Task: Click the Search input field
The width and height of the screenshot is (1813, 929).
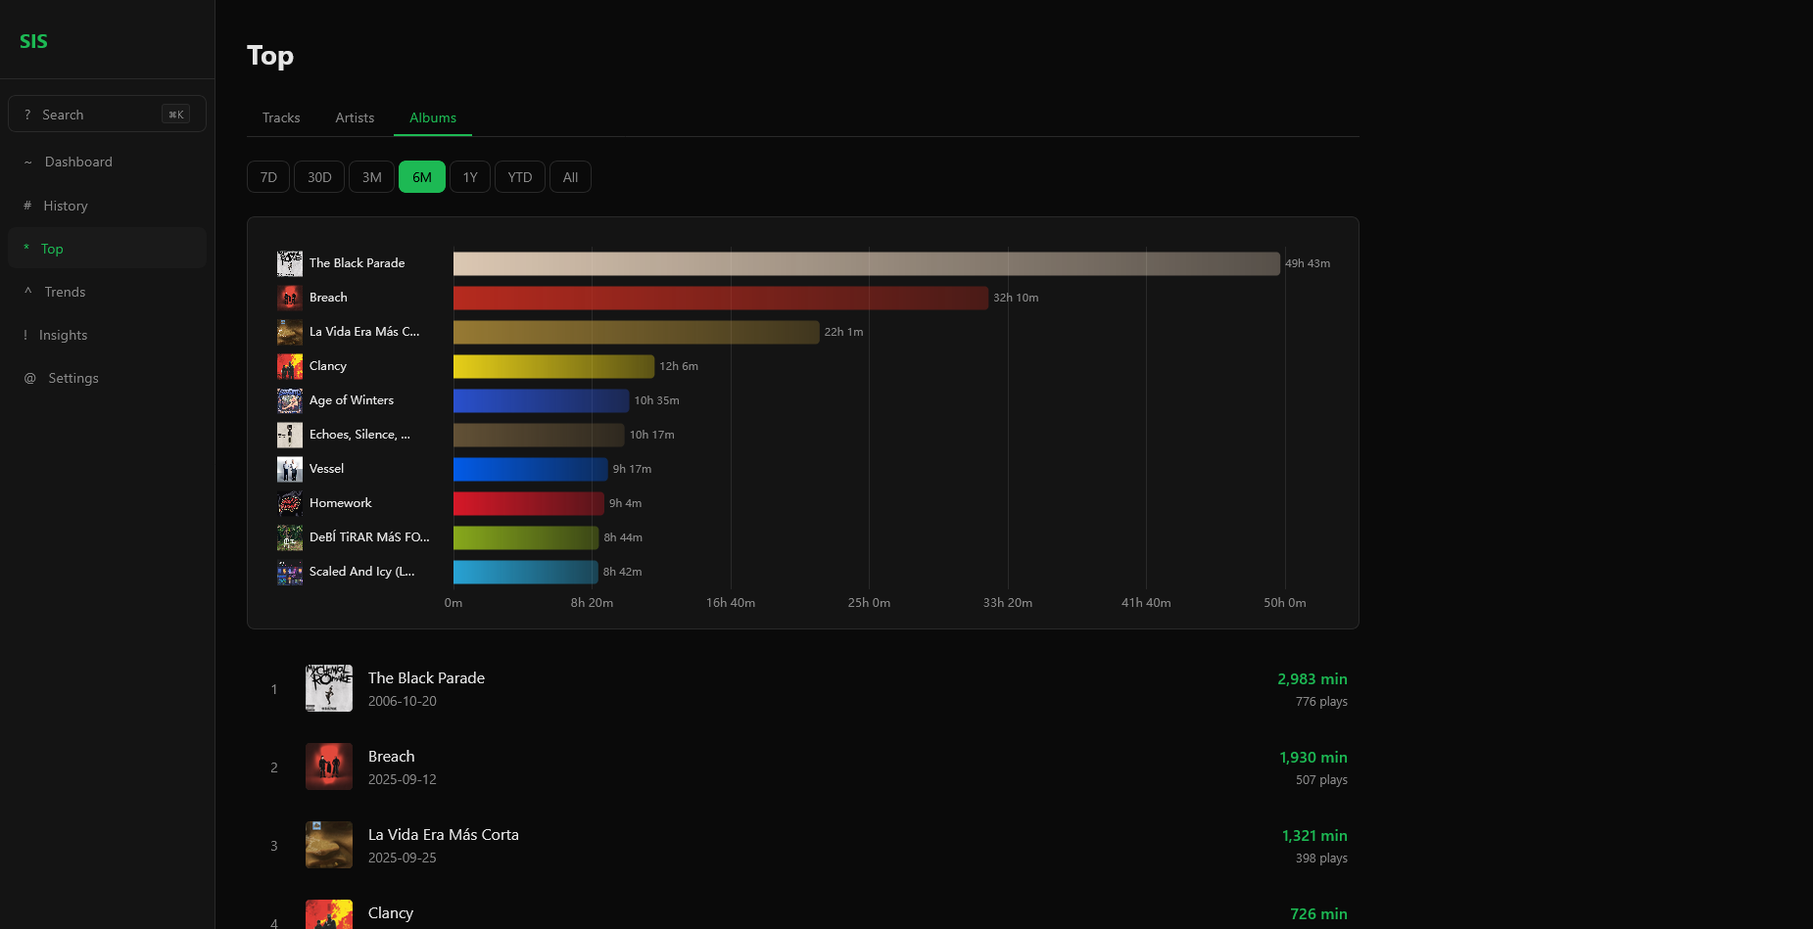Action: click(x=98, y=115)
